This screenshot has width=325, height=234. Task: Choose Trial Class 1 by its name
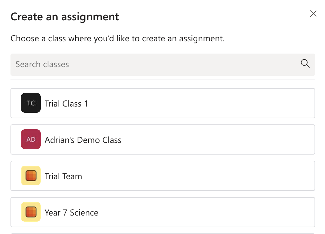coord(66,104)
